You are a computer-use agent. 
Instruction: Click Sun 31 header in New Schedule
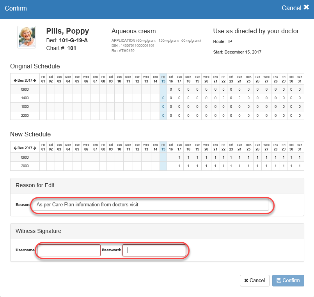tap(300, 147)
